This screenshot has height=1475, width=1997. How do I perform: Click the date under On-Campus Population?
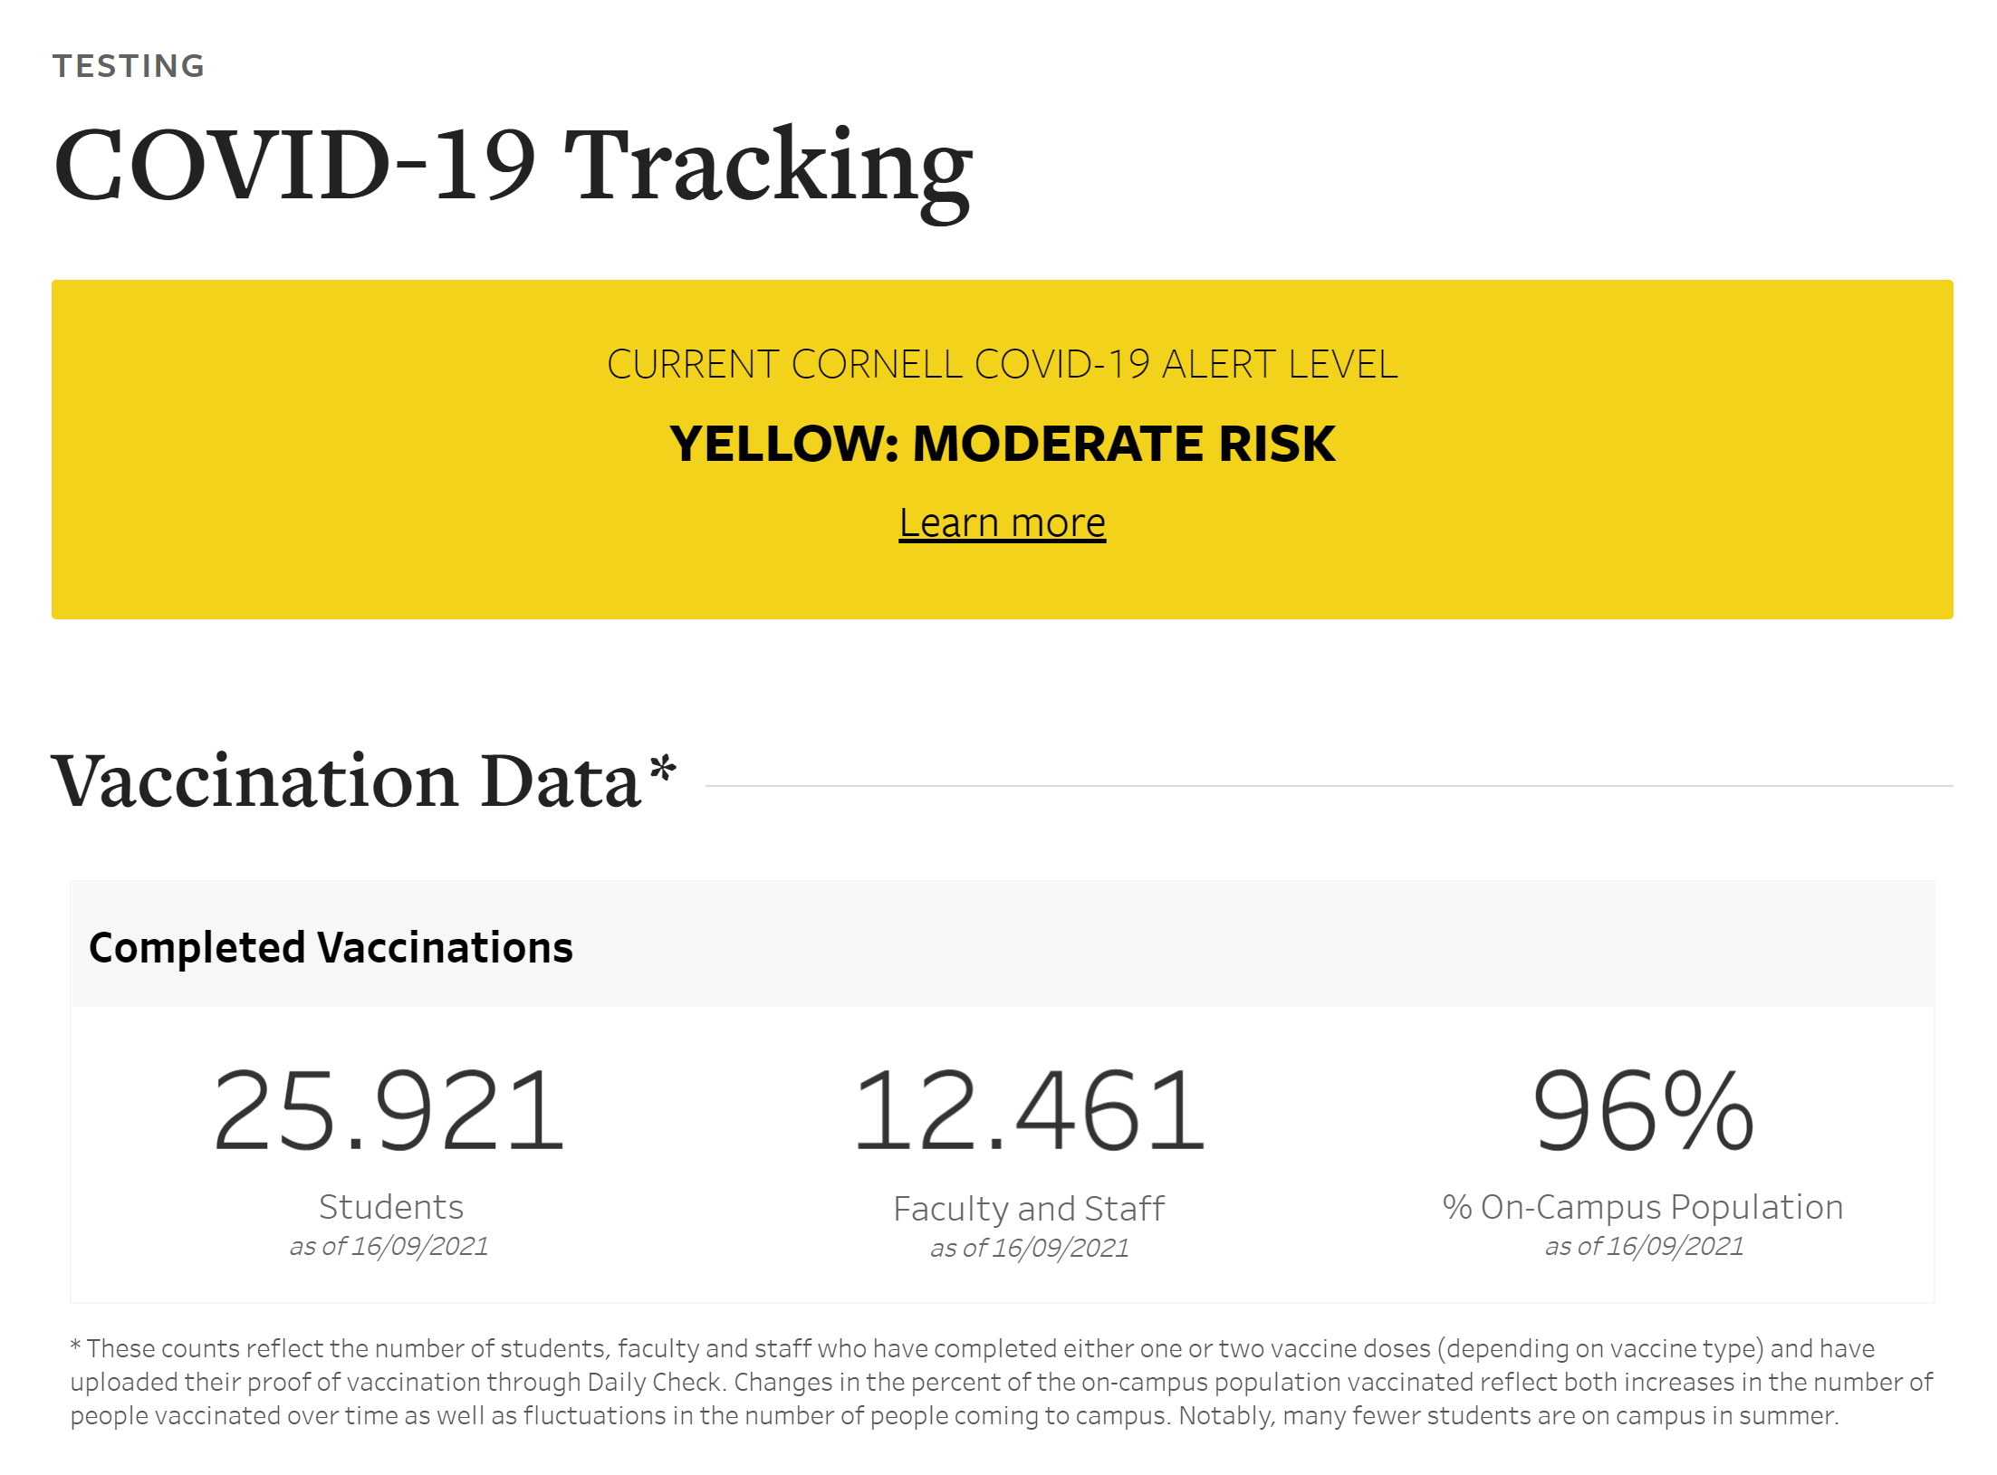(x=1644, y=1247)
